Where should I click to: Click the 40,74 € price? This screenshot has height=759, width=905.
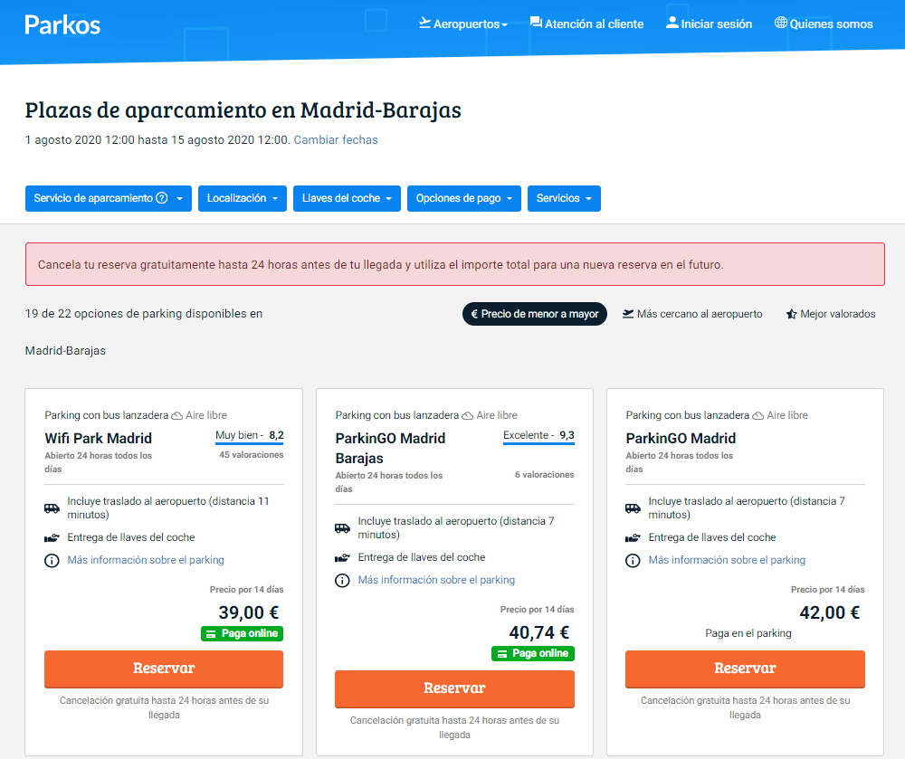coord(539,632)
